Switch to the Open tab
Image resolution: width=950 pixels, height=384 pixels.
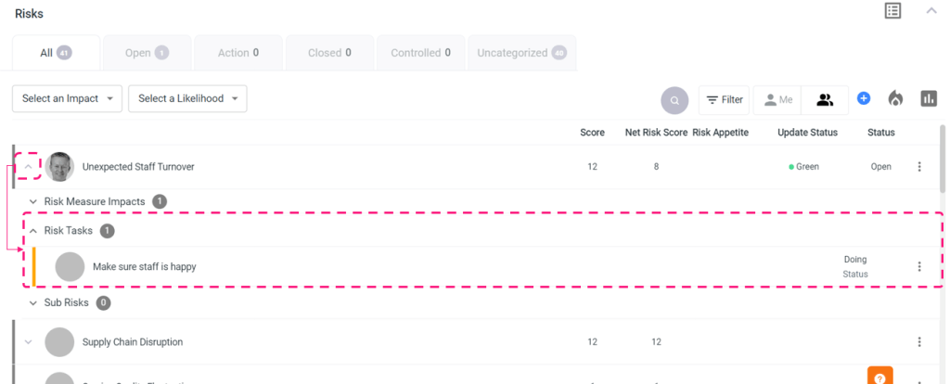(147, 53)
